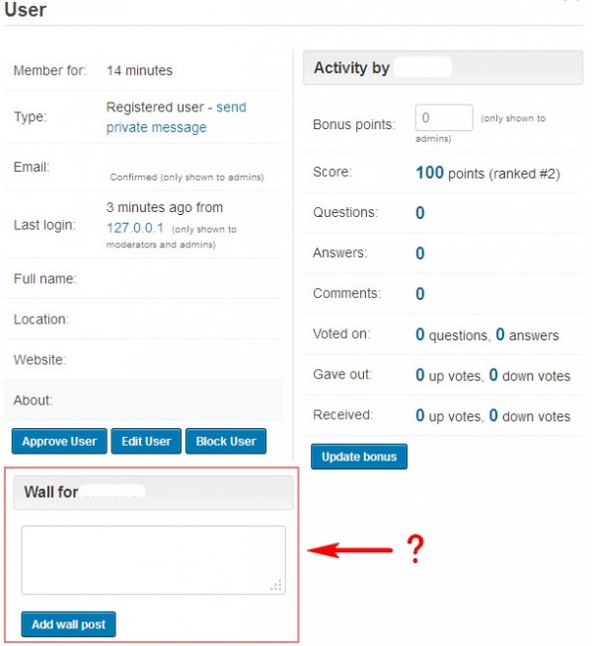This screenshot has width=592, height=646.
Task: Click the Received down votes count
Action: point(493,415)
